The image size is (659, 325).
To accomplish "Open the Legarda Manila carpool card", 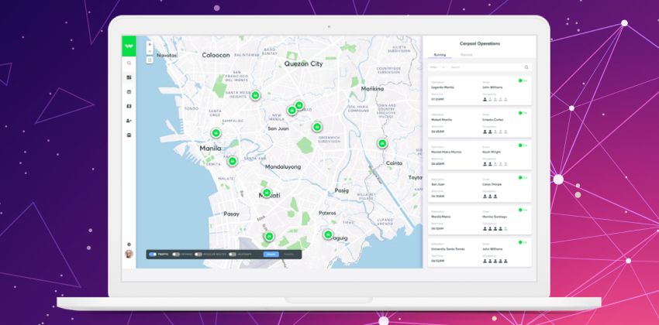I will click(480, 91).
